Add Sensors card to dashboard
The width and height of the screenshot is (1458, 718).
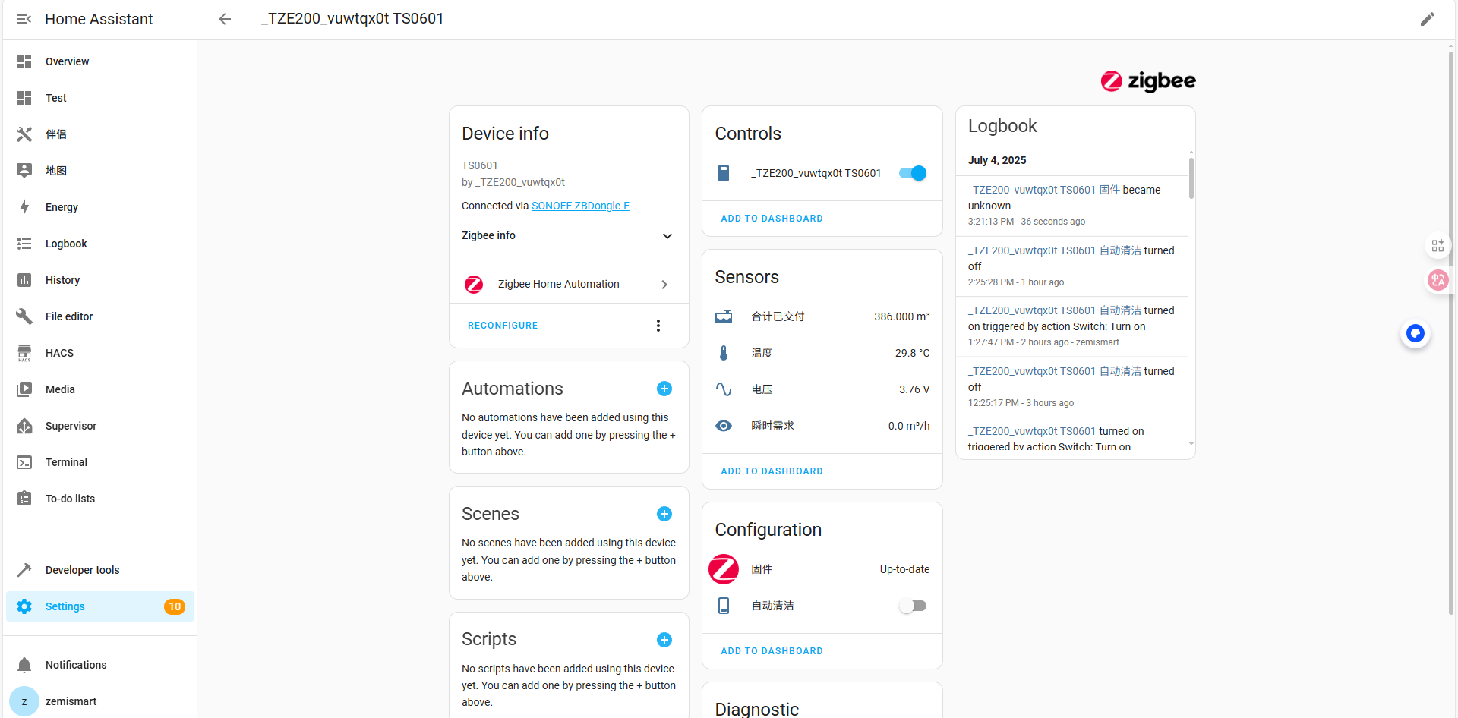click(772, 471)
